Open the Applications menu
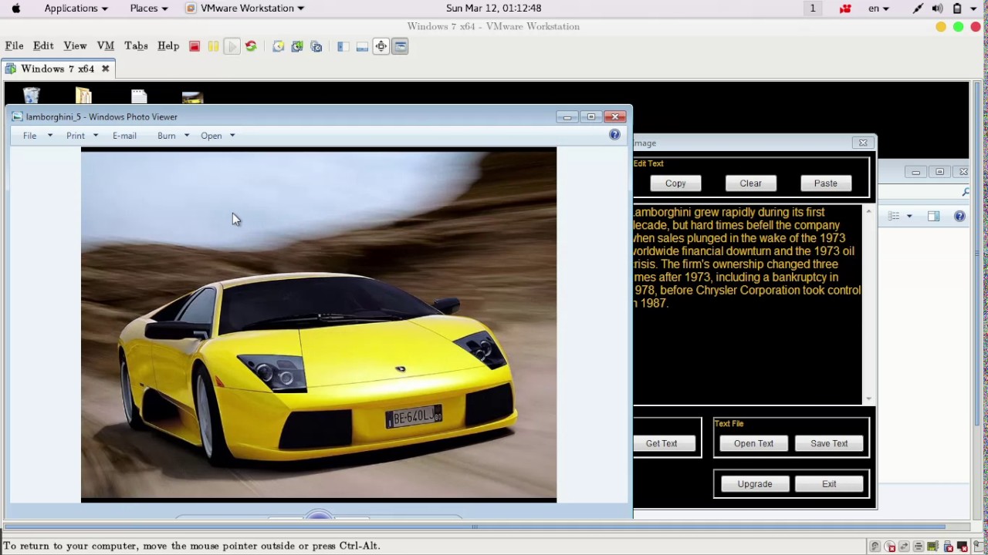 pos(76,8)
